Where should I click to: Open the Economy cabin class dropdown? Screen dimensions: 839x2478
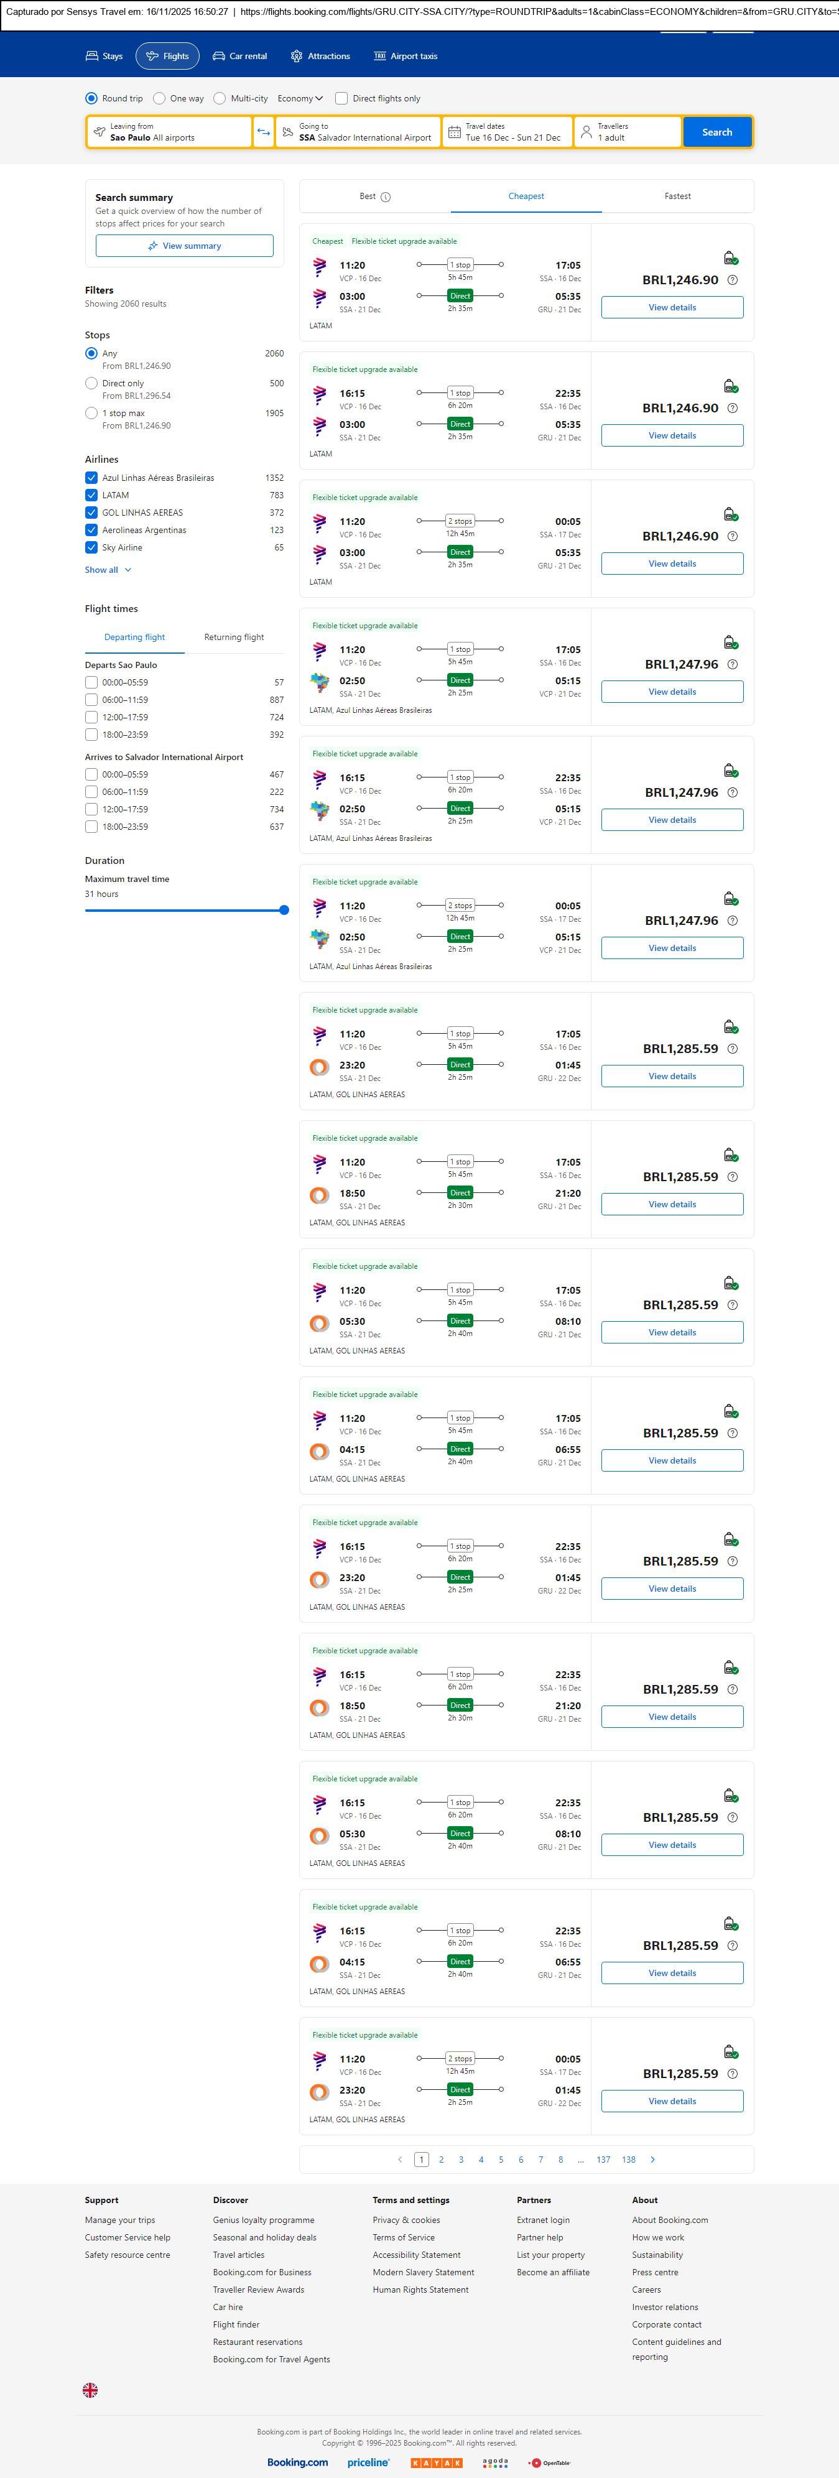click(300, 98)
